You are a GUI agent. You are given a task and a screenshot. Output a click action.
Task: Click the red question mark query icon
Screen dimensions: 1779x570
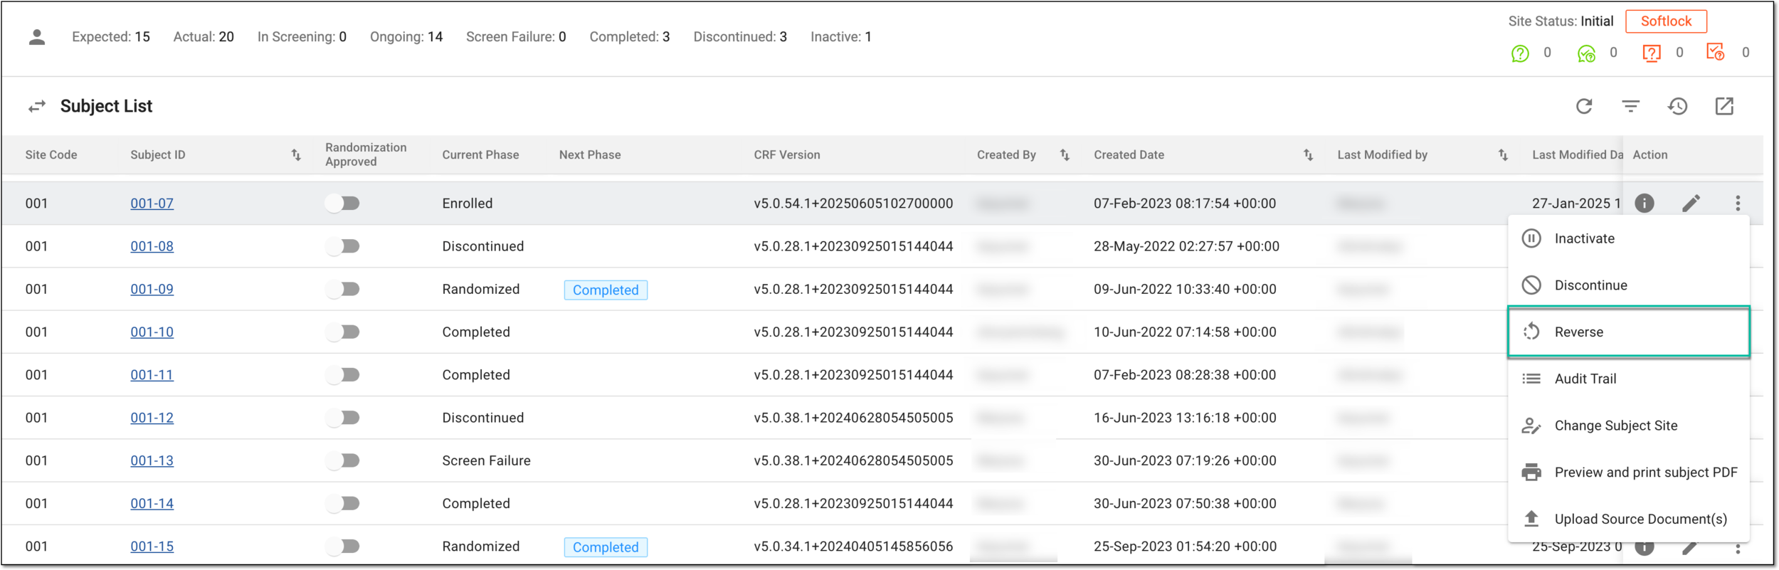point(1652,53)
